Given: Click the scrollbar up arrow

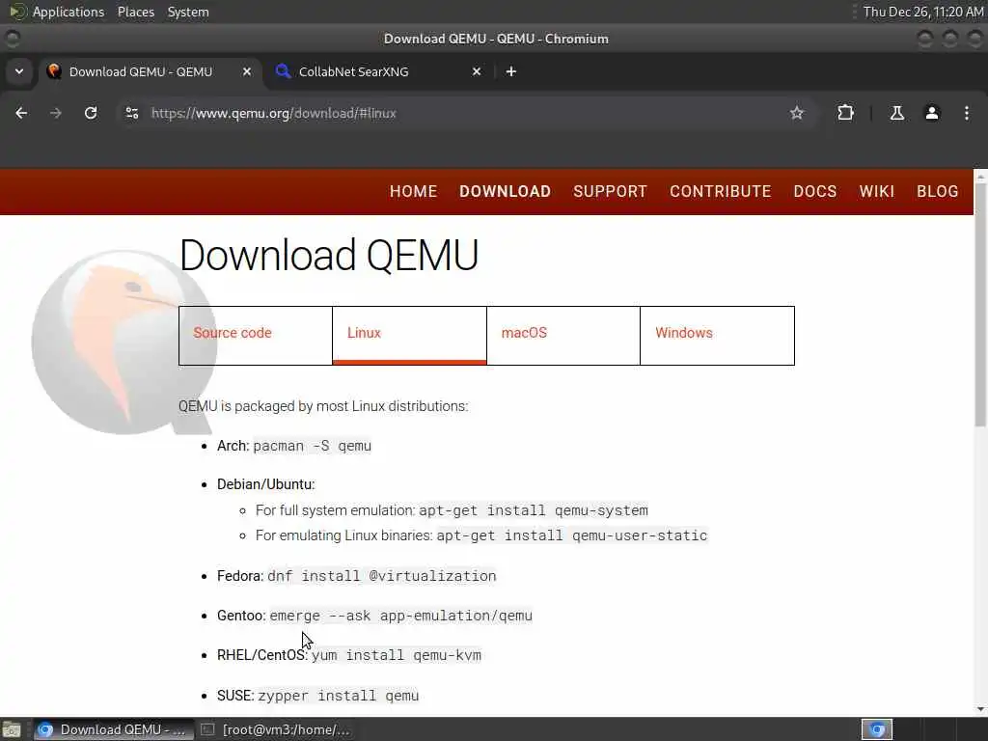Looking at the screenshot, I should (980, 178).
